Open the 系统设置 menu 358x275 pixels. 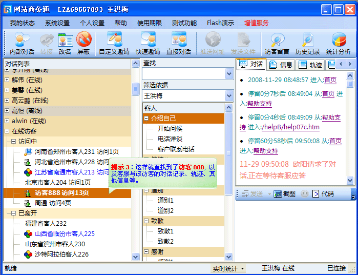(57, 23)
